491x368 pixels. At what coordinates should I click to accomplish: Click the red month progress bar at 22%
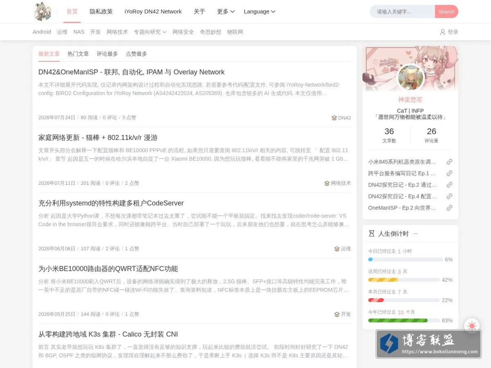click(x=404, y=300)
